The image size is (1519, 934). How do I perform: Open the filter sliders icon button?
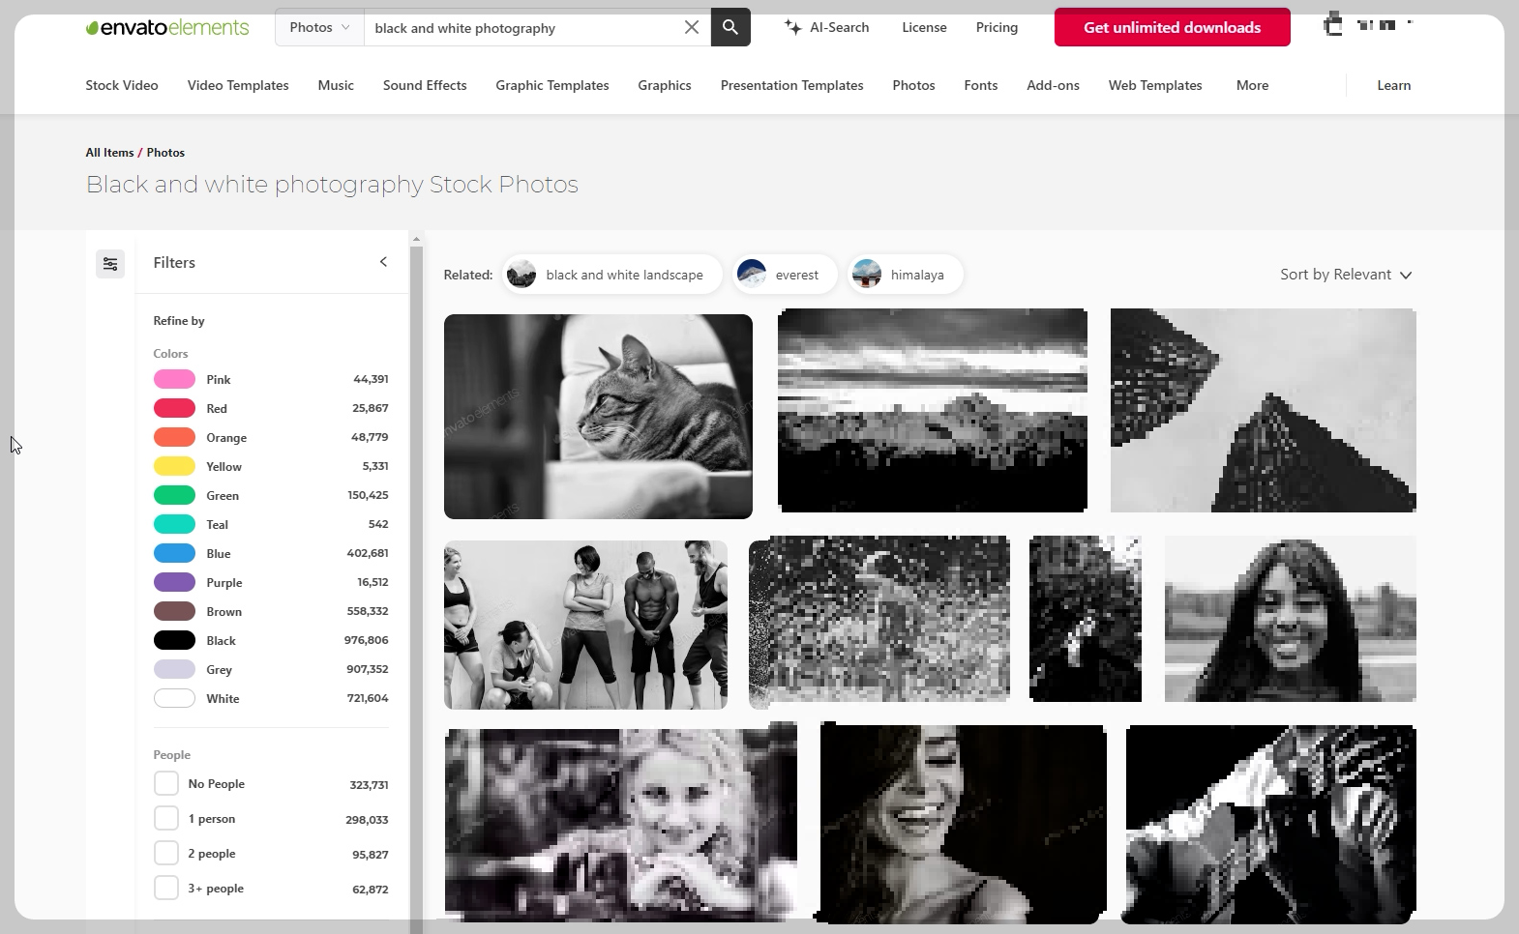pyautogui.click(x=110, y=263)
